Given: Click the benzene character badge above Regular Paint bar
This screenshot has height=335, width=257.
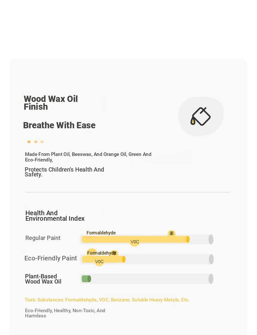Looking at the screenshot, I should pyautogui.click(x=172, y=233).
